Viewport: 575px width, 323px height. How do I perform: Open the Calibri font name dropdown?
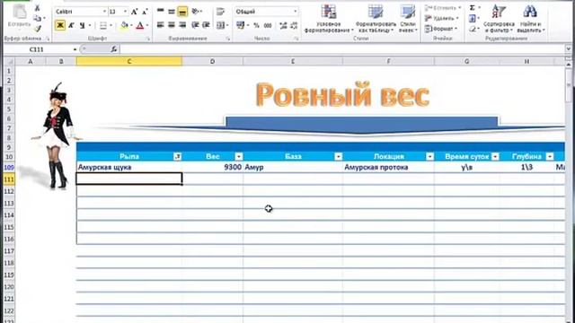(104, 12)
